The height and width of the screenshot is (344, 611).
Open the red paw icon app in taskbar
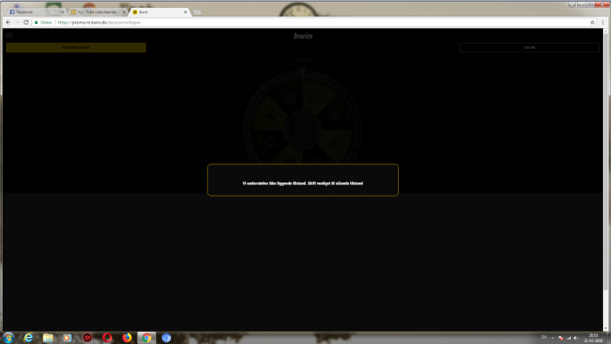pos(87,337)
